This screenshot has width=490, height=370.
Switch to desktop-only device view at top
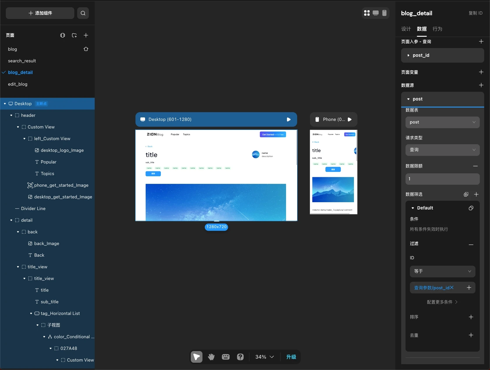point(376,13)
